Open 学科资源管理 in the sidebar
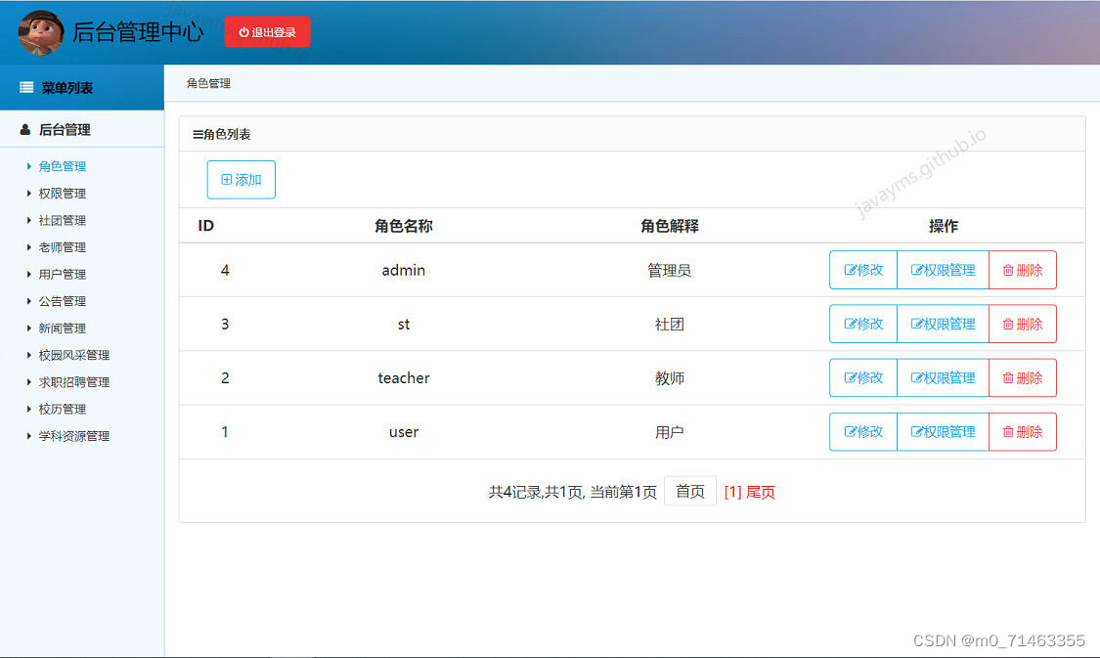Image resolution: width=1100 pixels, height=658 pixels. (x=74, y=436)
